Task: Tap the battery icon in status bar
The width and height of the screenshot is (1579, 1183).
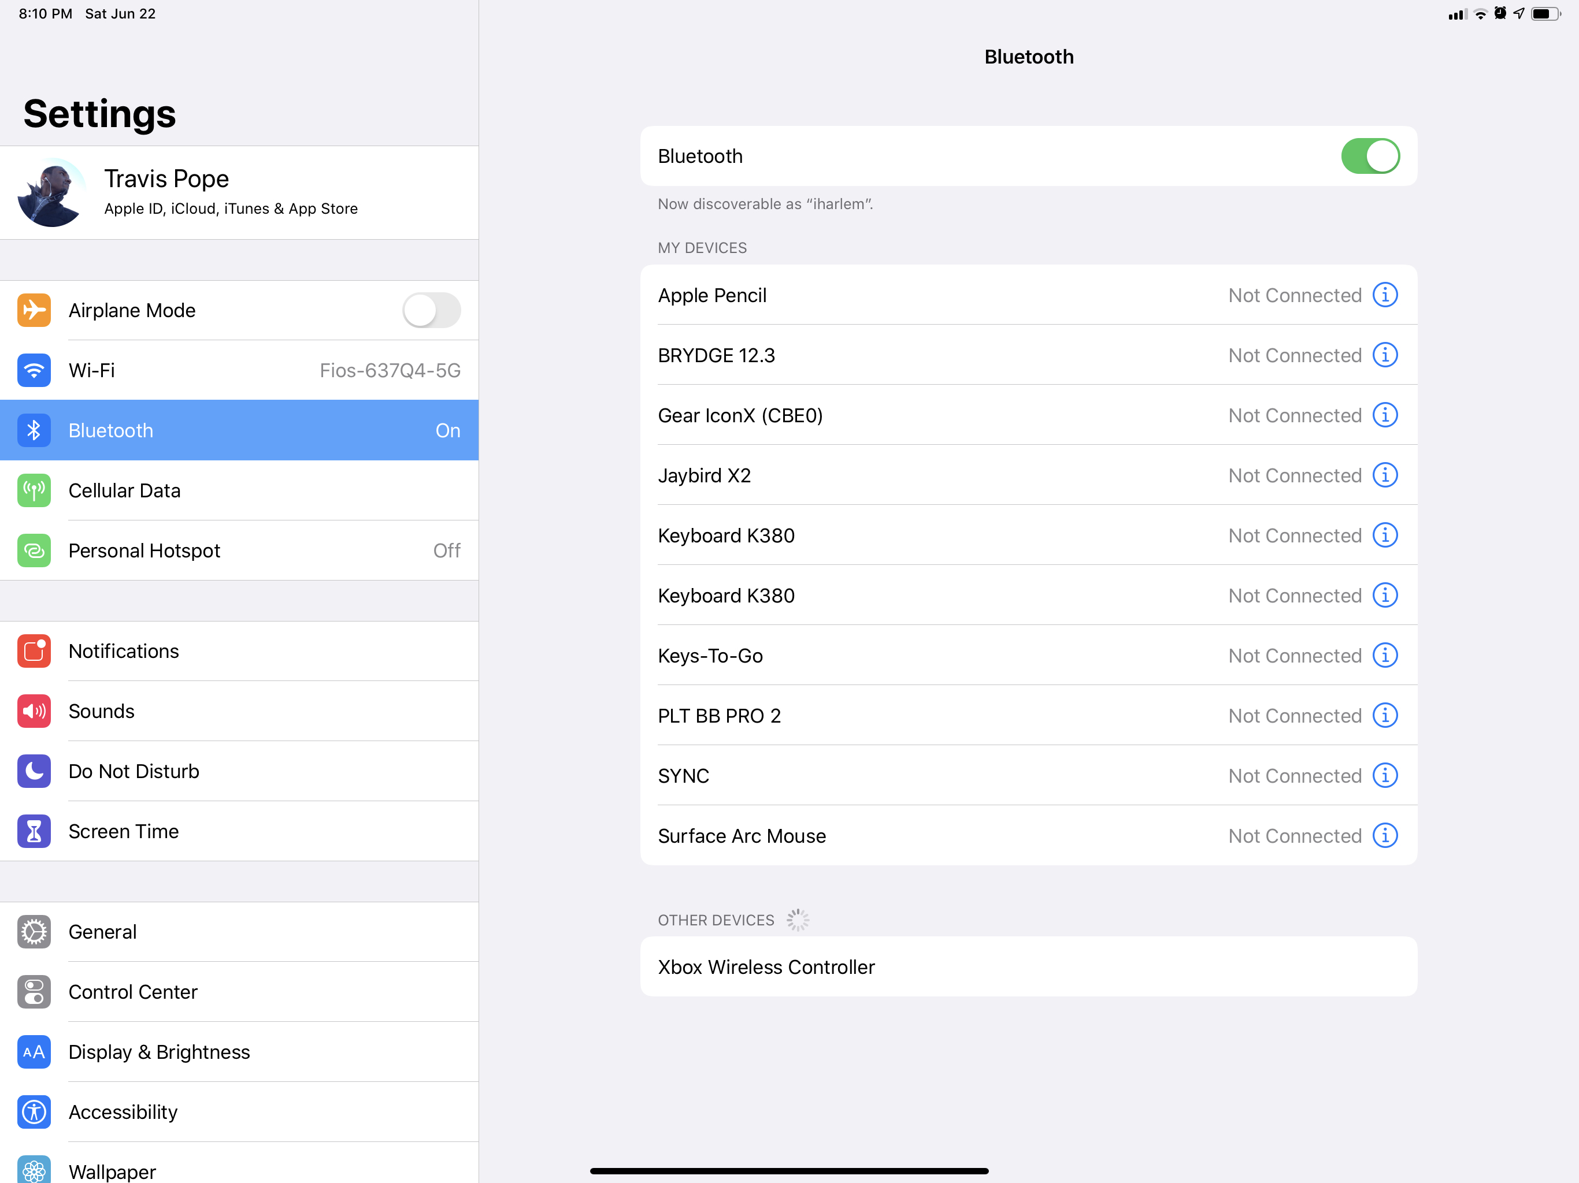Action: click(1546, 13)
